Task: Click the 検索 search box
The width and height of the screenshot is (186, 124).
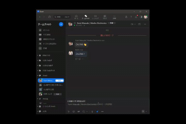Action: [62, 17]
